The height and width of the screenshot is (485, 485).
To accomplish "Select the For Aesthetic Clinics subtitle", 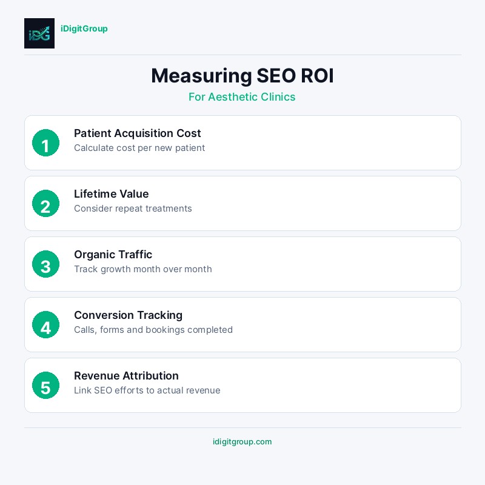I will [x=242, y=97].
